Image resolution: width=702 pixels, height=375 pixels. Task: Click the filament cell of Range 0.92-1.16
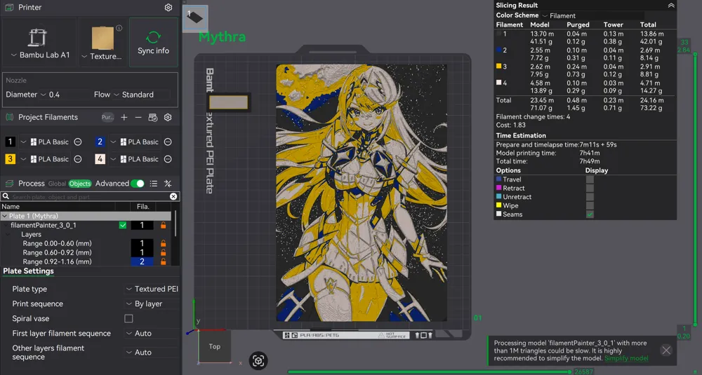point(142,261)
